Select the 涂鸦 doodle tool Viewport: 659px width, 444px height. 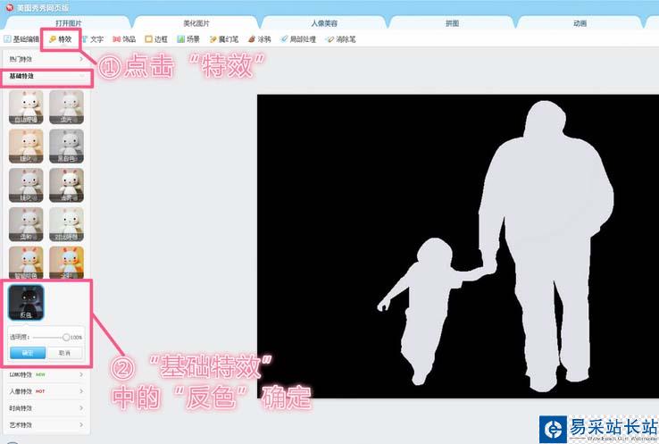pyautogui.click(x=259, y=39)
